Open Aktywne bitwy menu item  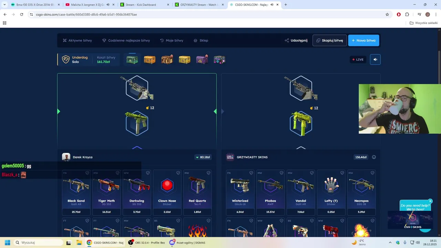click(x=77, y=40)
